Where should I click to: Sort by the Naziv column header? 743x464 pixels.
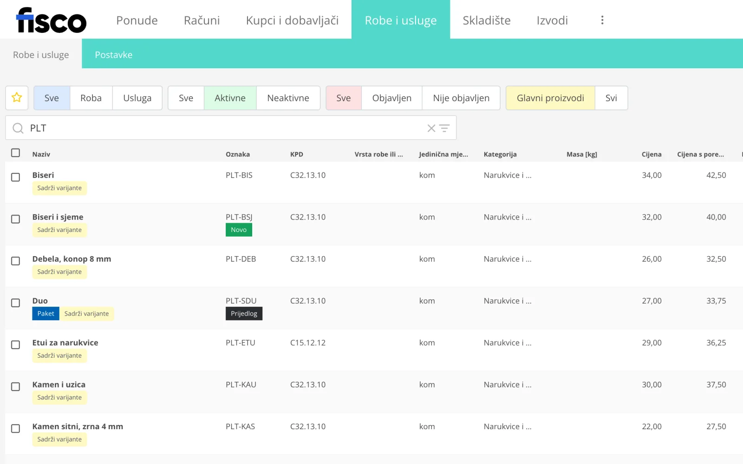point(41,155)
